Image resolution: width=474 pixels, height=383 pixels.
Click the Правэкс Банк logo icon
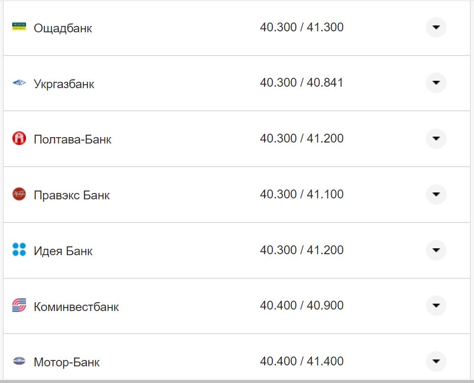coord(19,194)
